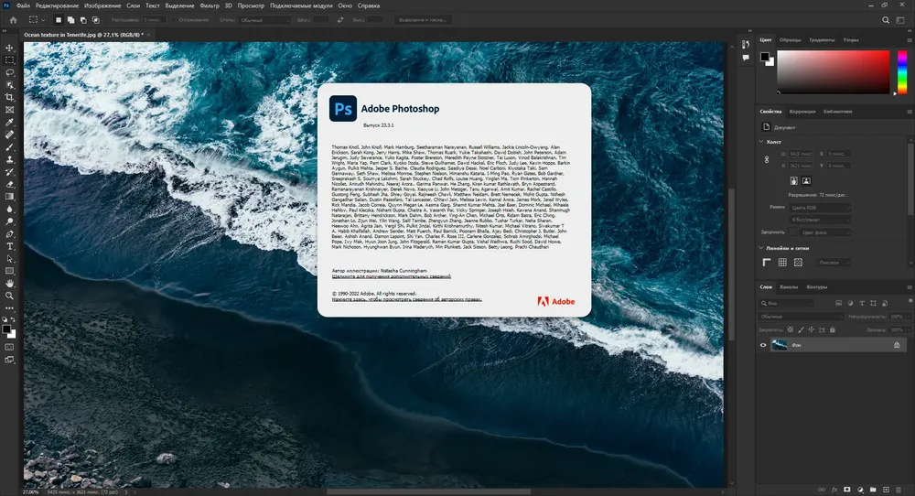Select the Zoom tool in toolbar
915x496 pixels.
9,296
